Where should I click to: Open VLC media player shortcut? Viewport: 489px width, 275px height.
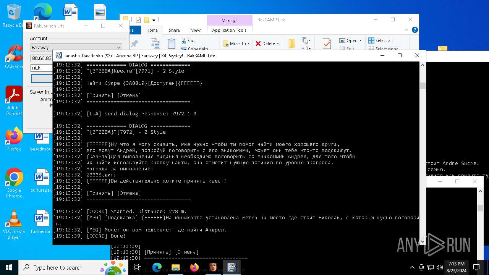click(14, 225)
